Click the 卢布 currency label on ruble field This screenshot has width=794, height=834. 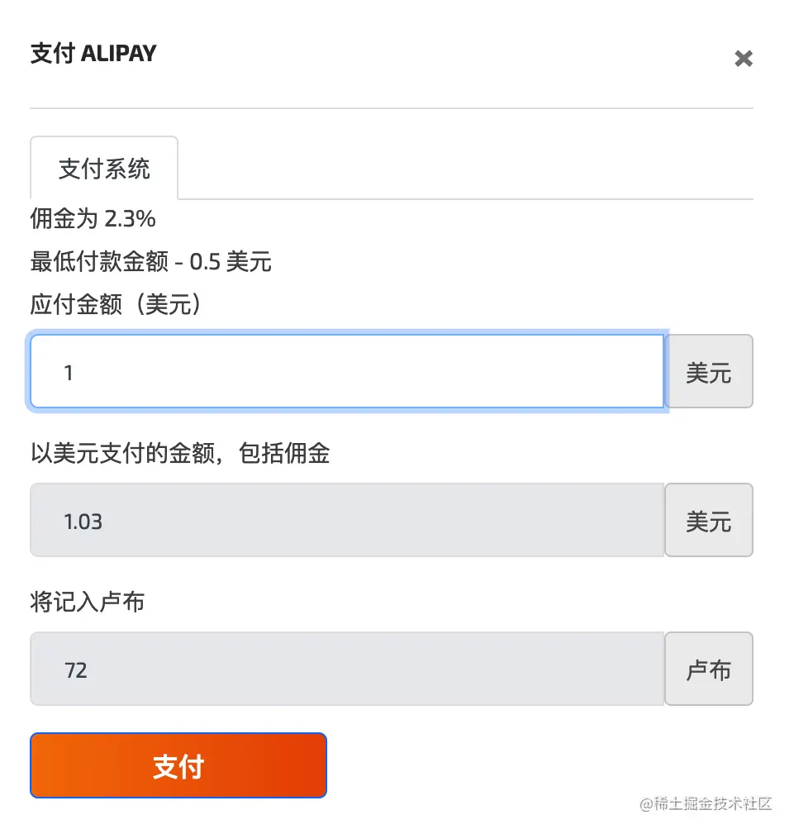[708, 669]
